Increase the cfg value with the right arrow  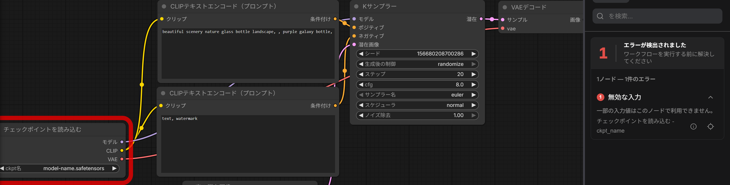tap(474, 85)
